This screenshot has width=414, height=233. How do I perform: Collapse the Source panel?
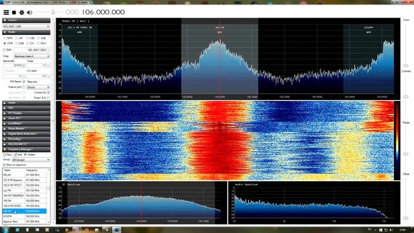click(26, 20)
